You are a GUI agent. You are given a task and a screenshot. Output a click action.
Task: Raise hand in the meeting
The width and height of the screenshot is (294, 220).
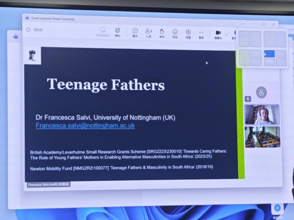162,32
